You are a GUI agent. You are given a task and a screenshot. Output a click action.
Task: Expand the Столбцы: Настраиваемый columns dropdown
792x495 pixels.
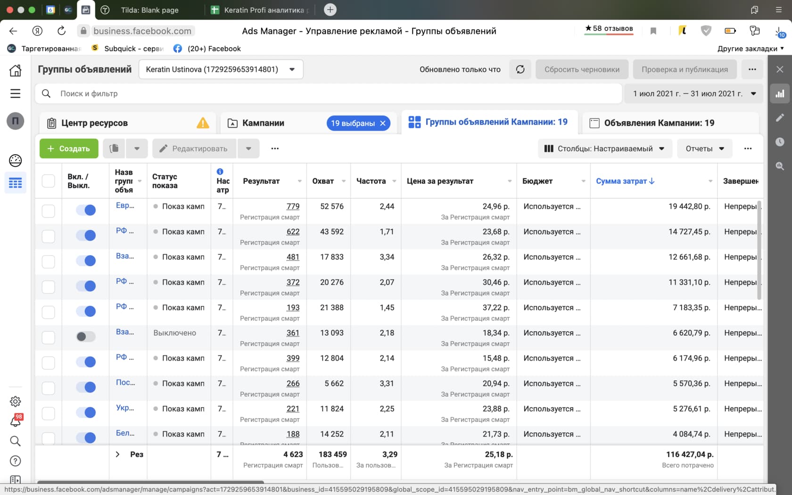tap(604, 148)
